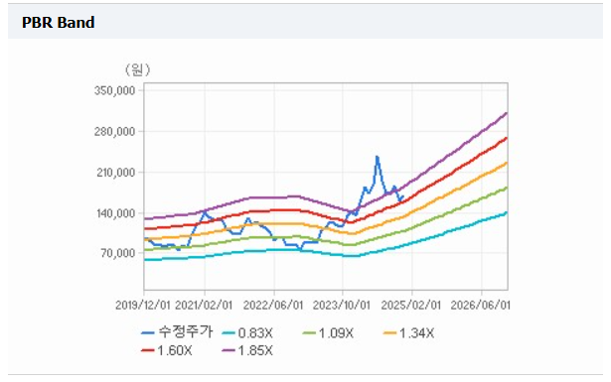Click the (원) unit label
611x382 pixels.
[x=137, y=70]
